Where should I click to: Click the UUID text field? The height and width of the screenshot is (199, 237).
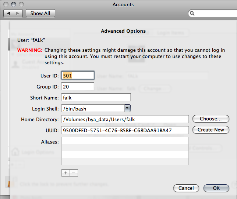click(125, 130)
